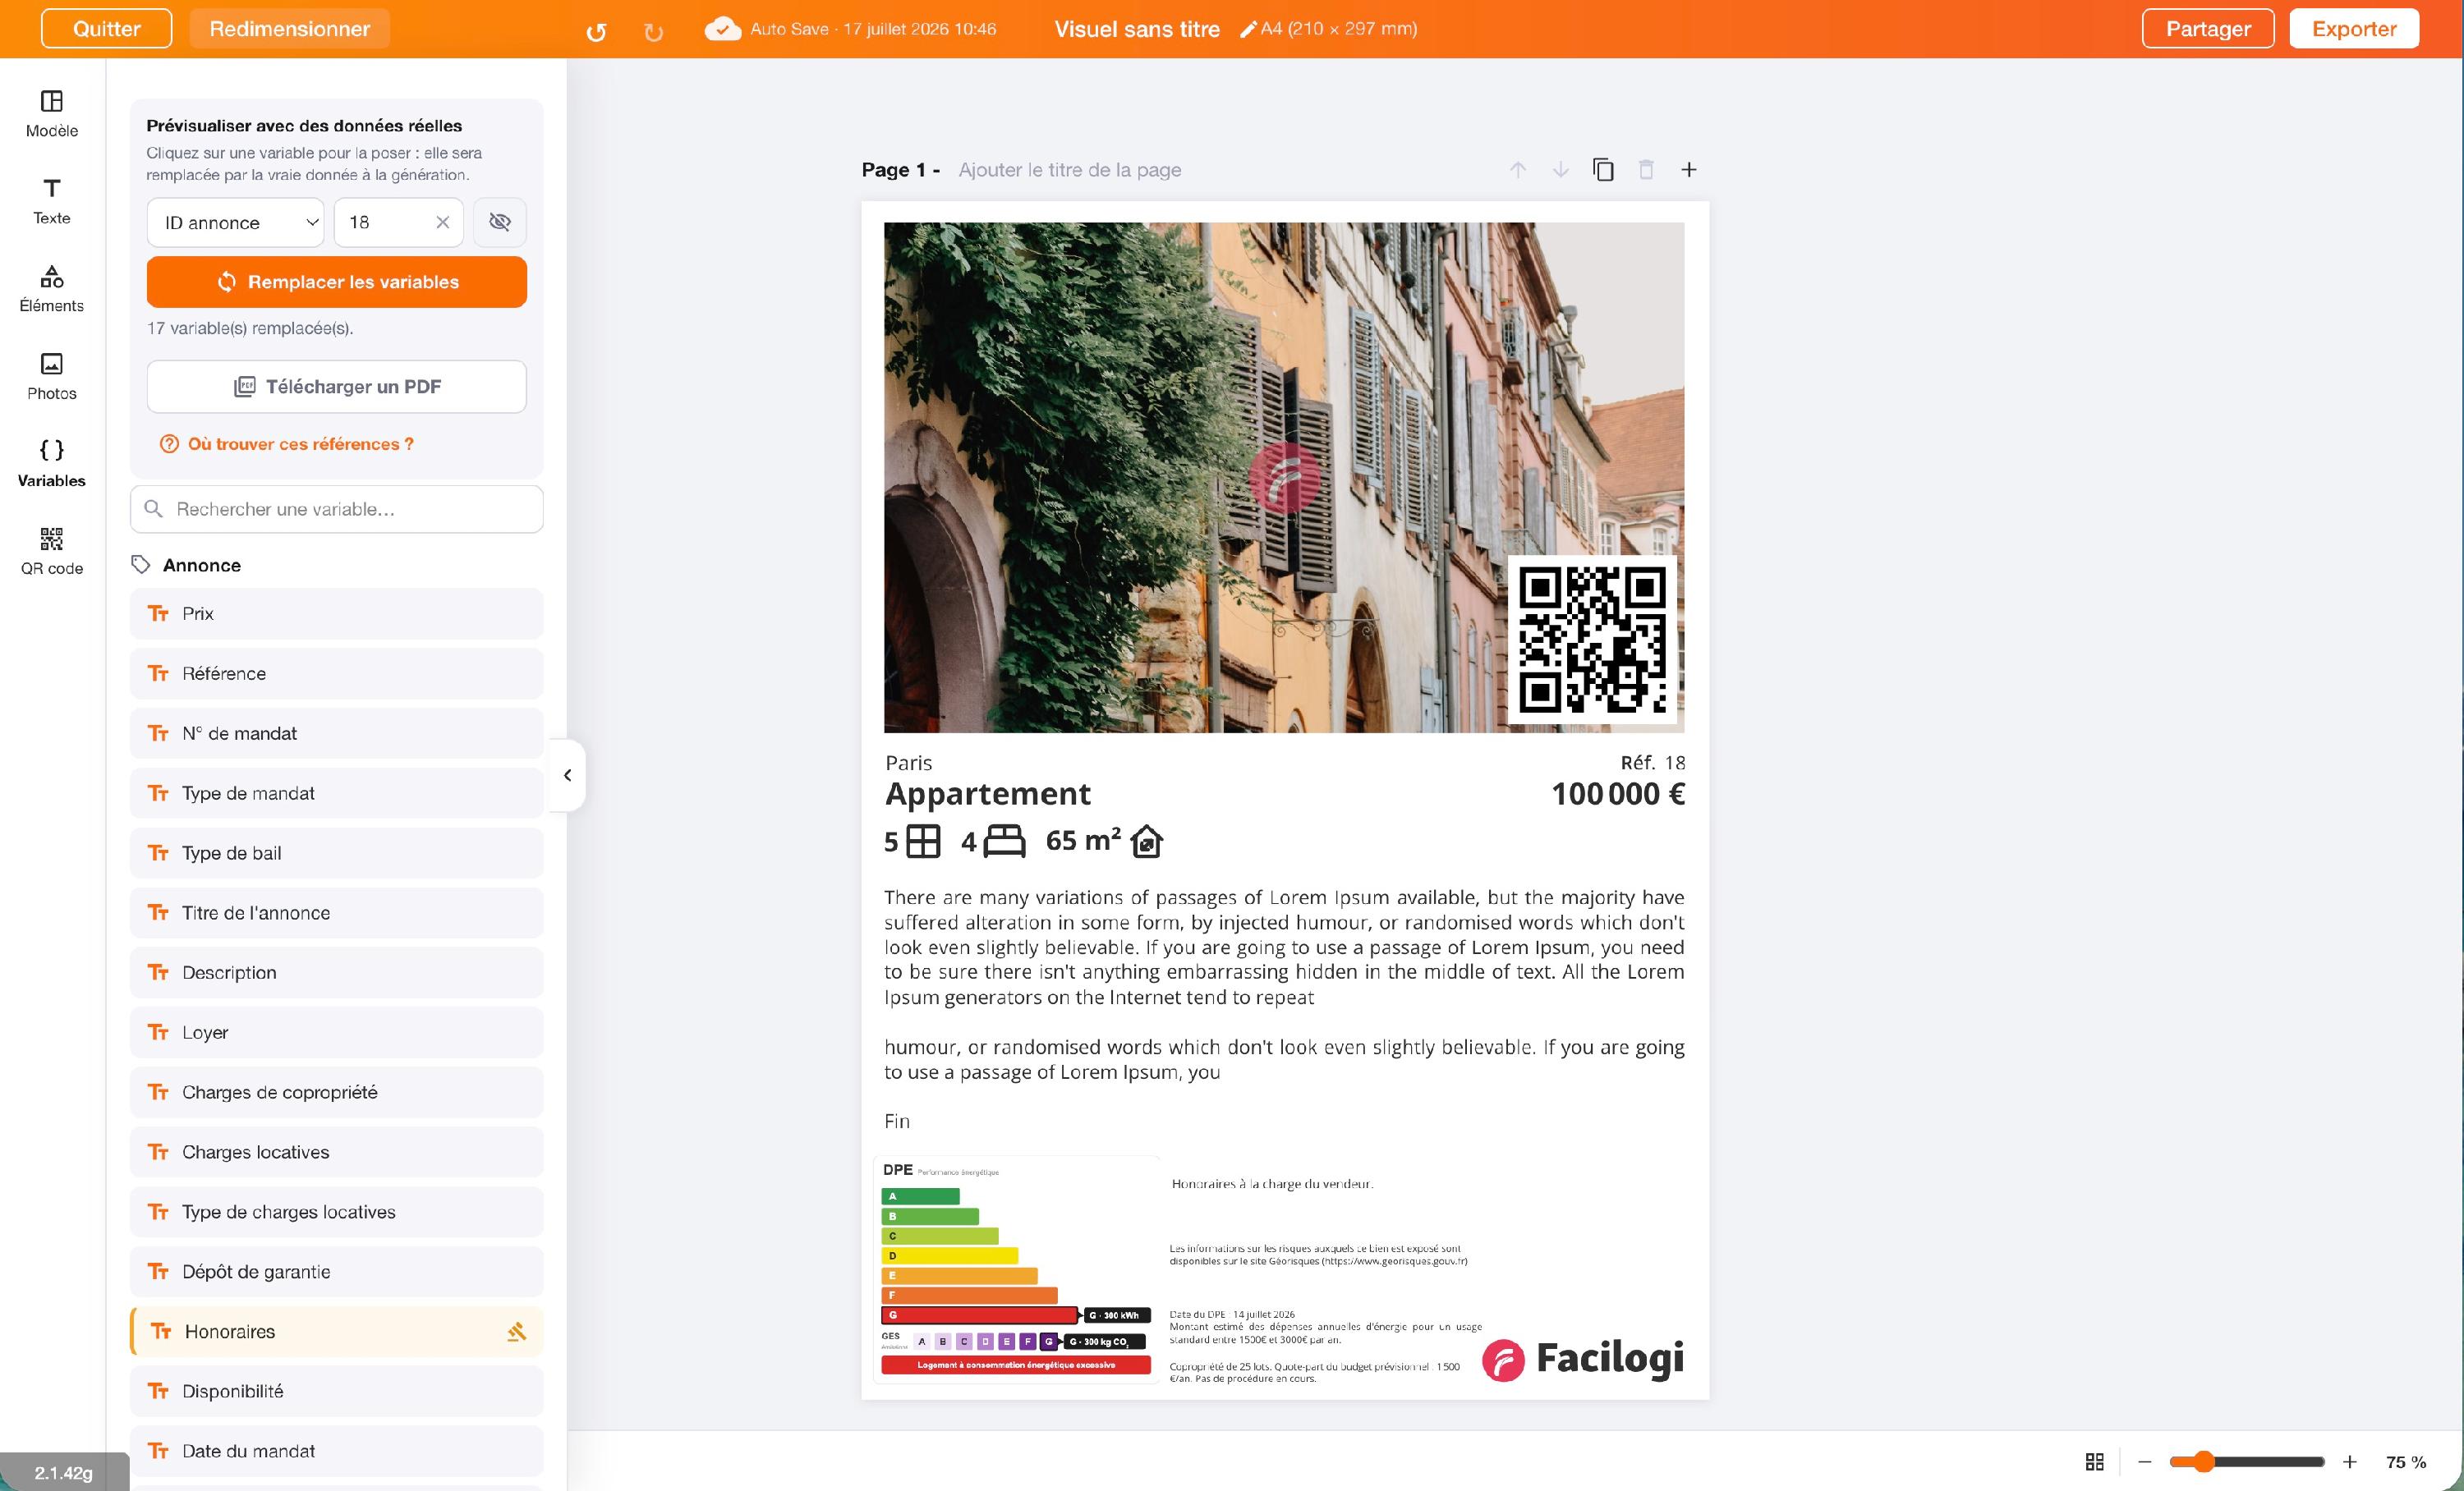This screenshot has height=1491, width=2464.
Task: Click the undo arrow icon
Action: click(x=596, y=32)
